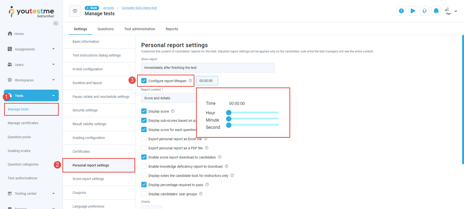Expand the Workspaces sidebar menu

pos(53,80)
